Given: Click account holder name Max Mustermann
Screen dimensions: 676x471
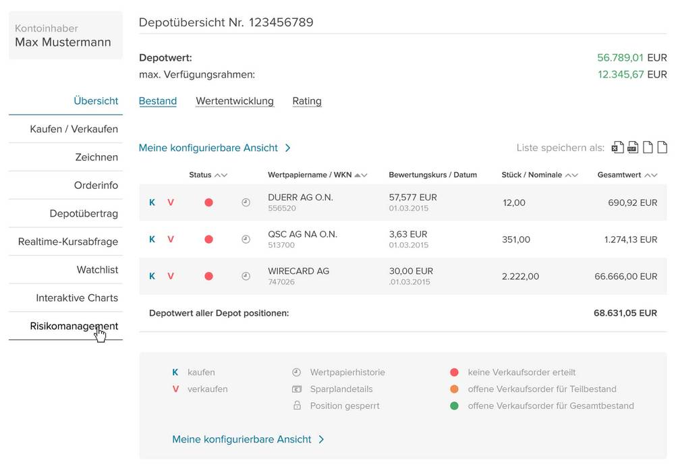Looking at the screenshot, I should click(63, 43).
